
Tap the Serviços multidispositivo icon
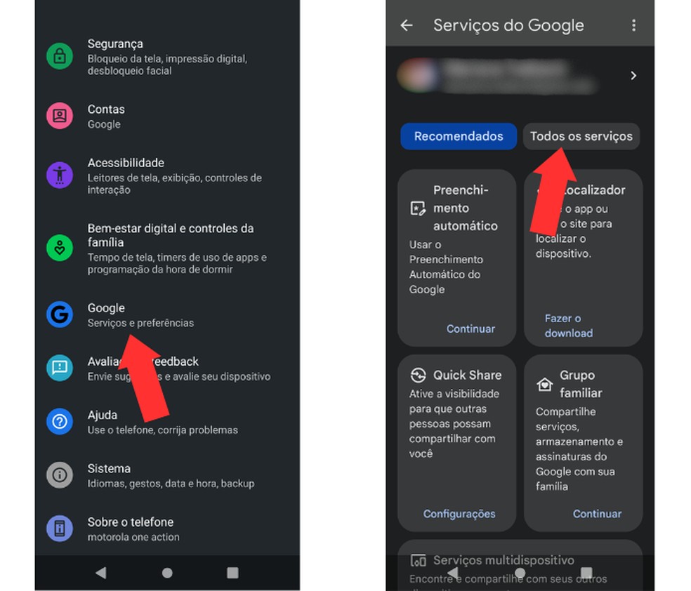coord(418,560)
